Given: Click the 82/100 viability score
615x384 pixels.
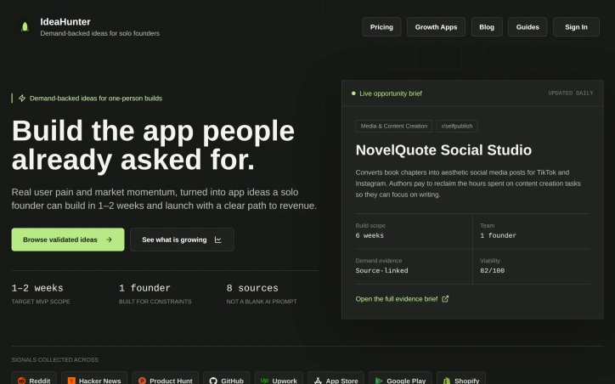Looking at the screenshot, I should coord(492,271).
